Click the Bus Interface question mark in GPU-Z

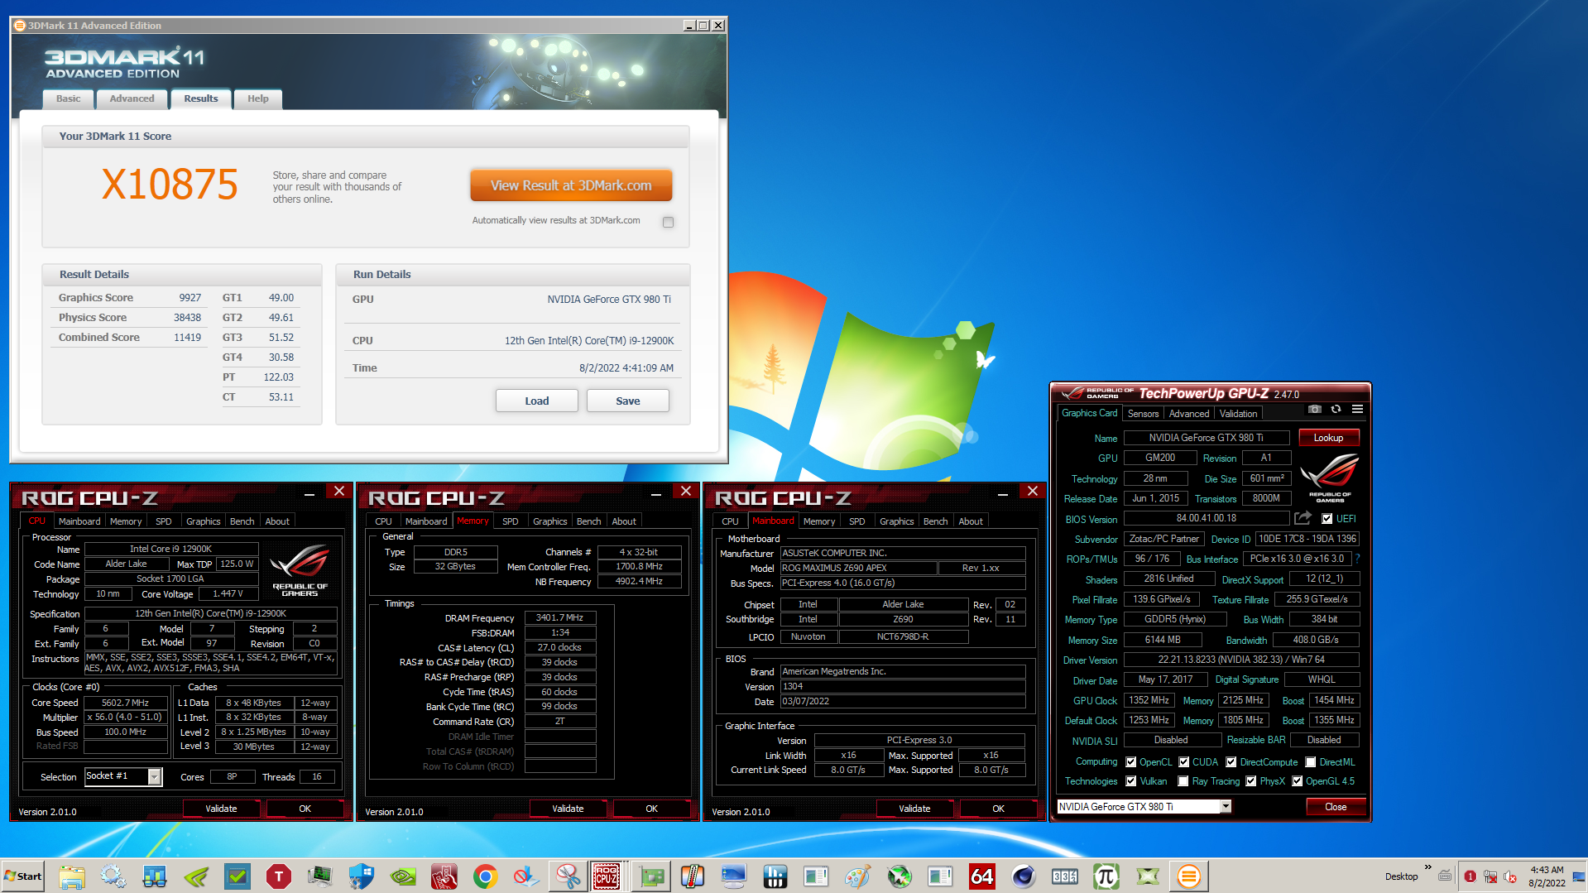coord(1358,559)
